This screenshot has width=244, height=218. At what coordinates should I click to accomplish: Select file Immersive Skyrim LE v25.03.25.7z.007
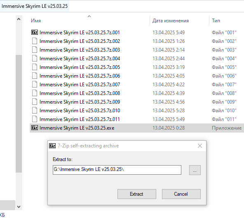click(x=80, y=85)
